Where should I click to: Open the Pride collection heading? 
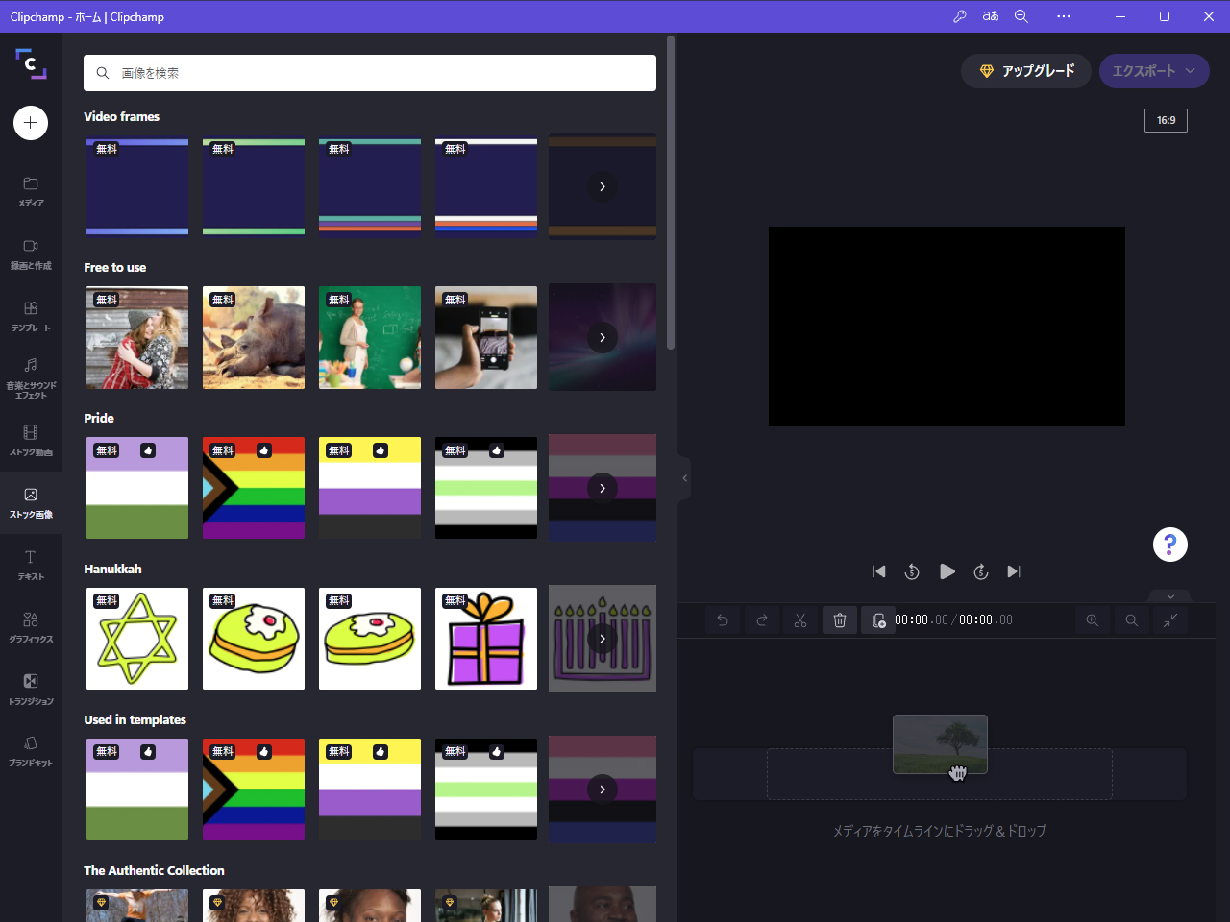(x=99, y=418)
